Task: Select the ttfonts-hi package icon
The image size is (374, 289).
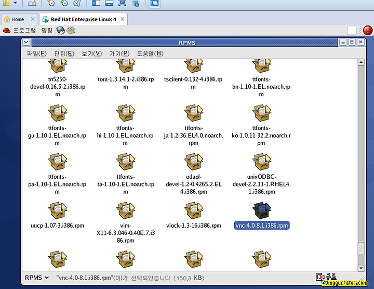Action: click(126, 113)
